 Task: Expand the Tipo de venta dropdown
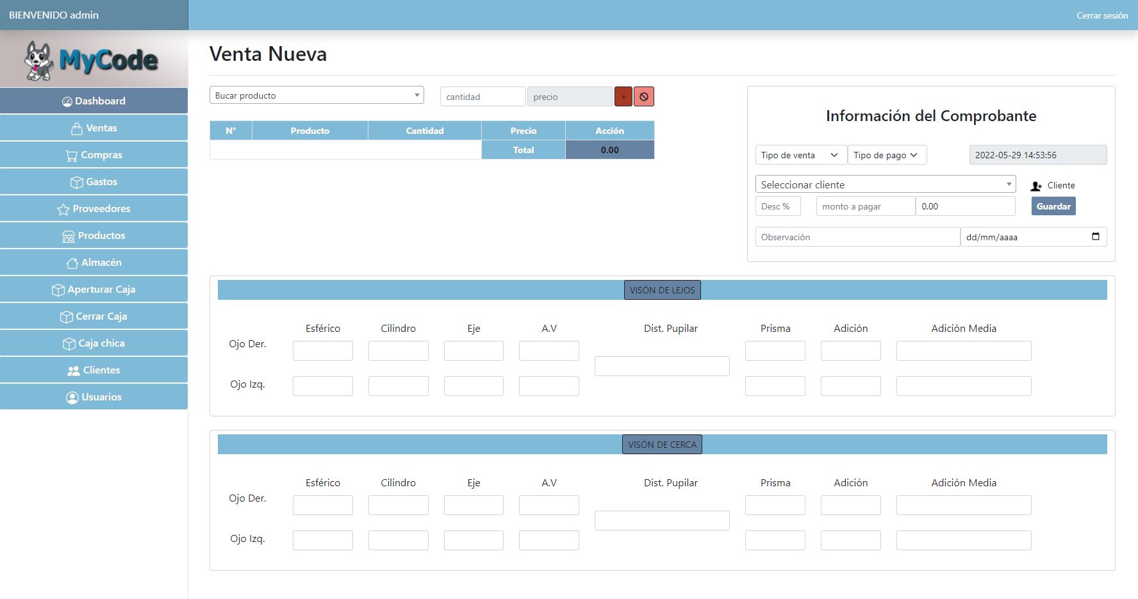point(800,155)
